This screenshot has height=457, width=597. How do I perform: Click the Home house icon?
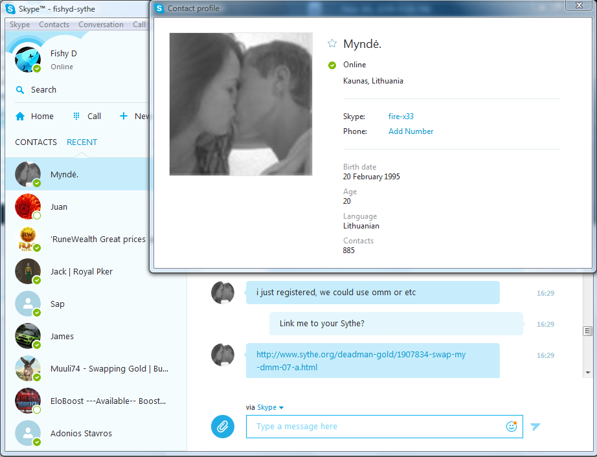click(x=20, y=116)
